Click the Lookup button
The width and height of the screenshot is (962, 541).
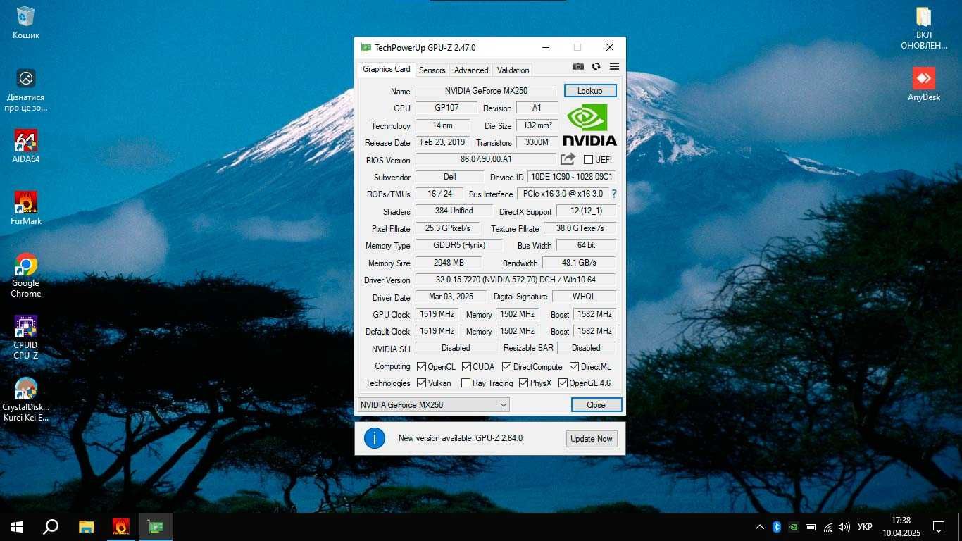[x=590, y=91]
